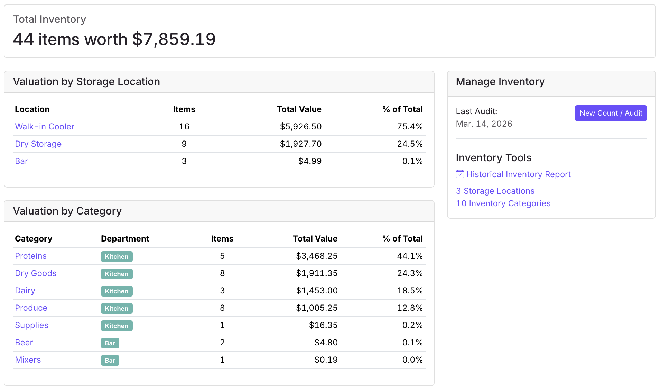Open the Proteins category
661x391 pixels.
pyautogui.click(x=31, y=256)
